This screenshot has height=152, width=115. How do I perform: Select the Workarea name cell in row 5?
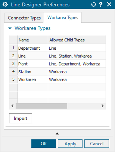pos(33,80)
